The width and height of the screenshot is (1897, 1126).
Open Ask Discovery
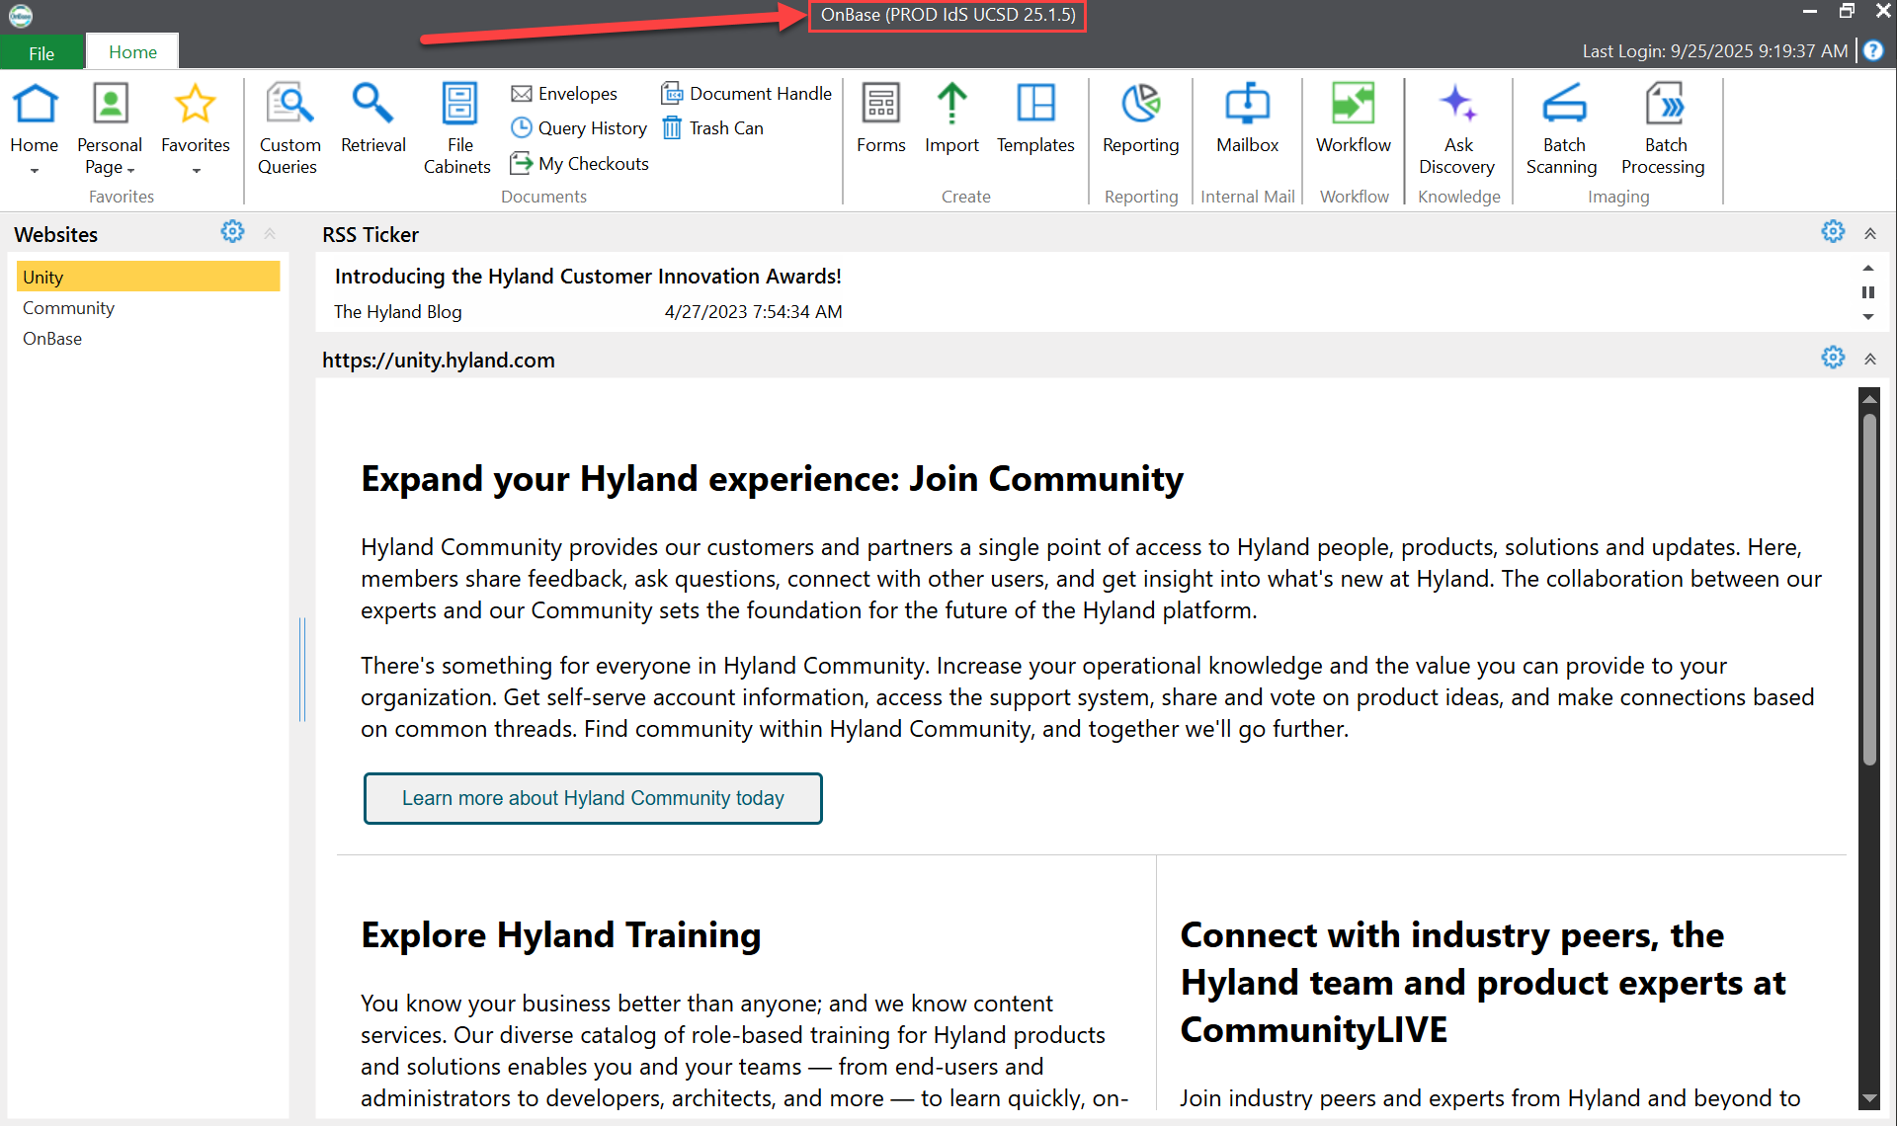pos(1457,129)
